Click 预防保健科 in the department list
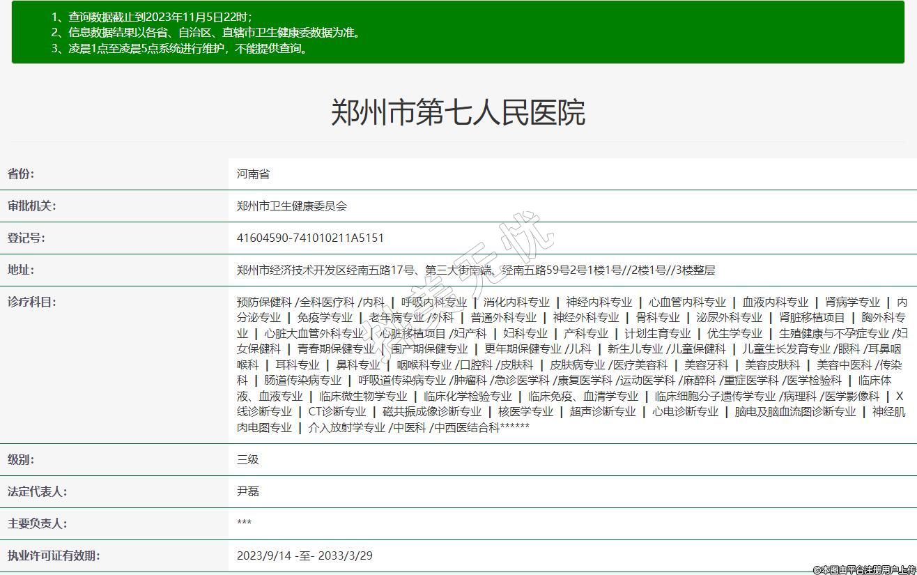 [263, 302]
